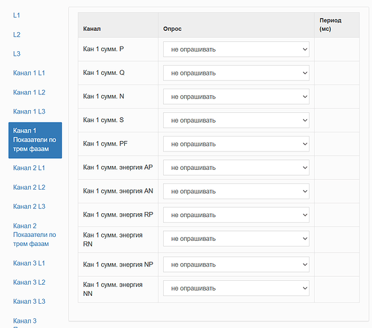
Task: Select active Канал 1 Показатели по трем фазам
Action: coord(35,140)
